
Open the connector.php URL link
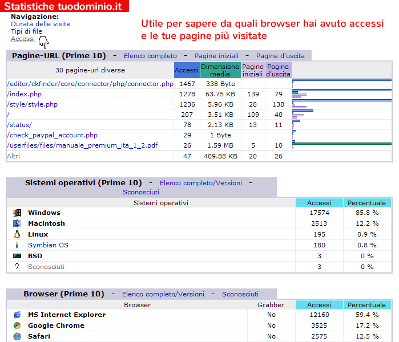tap(90, 84)
